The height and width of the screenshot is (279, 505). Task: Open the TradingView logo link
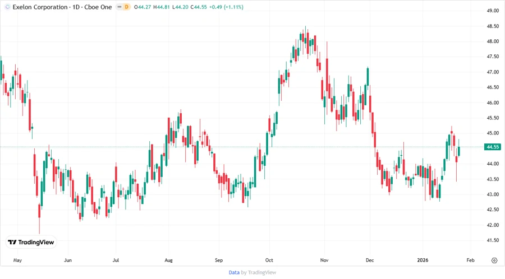click(31, 243)
